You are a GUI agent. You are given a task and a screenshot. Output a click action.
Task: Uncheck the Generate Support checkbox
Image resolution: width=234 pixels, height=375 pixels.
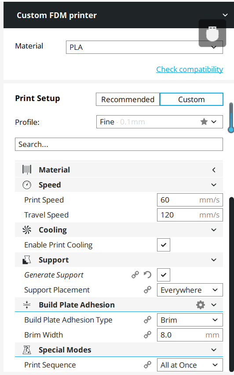(164, 275)
